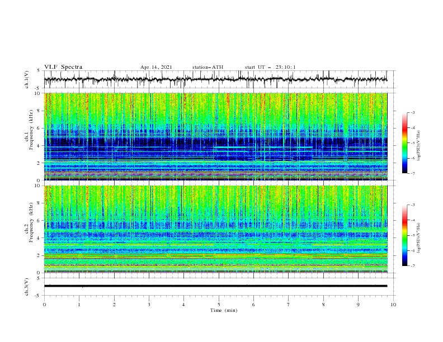Click inside the ch.2 spectrogram panel
The height and width of the screenshot is (342, 443).
[x=215, y=229]
